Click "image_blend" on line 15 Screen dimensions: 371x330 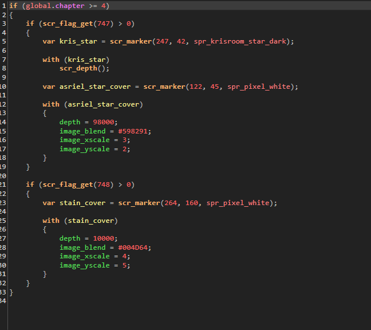tap(82, 131)
